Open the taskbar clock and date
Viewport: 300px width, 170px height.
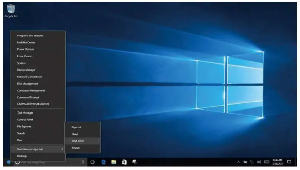(x=278, y=162)
